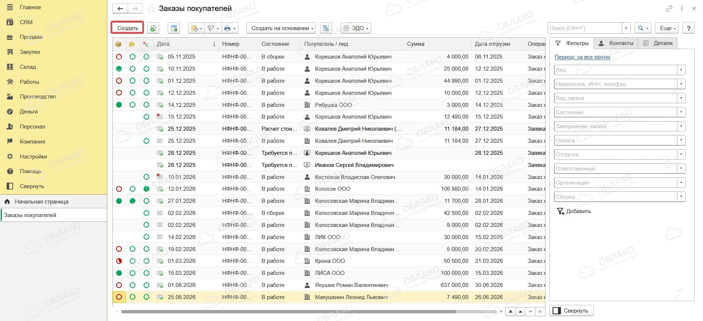
Task: Click the Создать button
Action: 127,28
